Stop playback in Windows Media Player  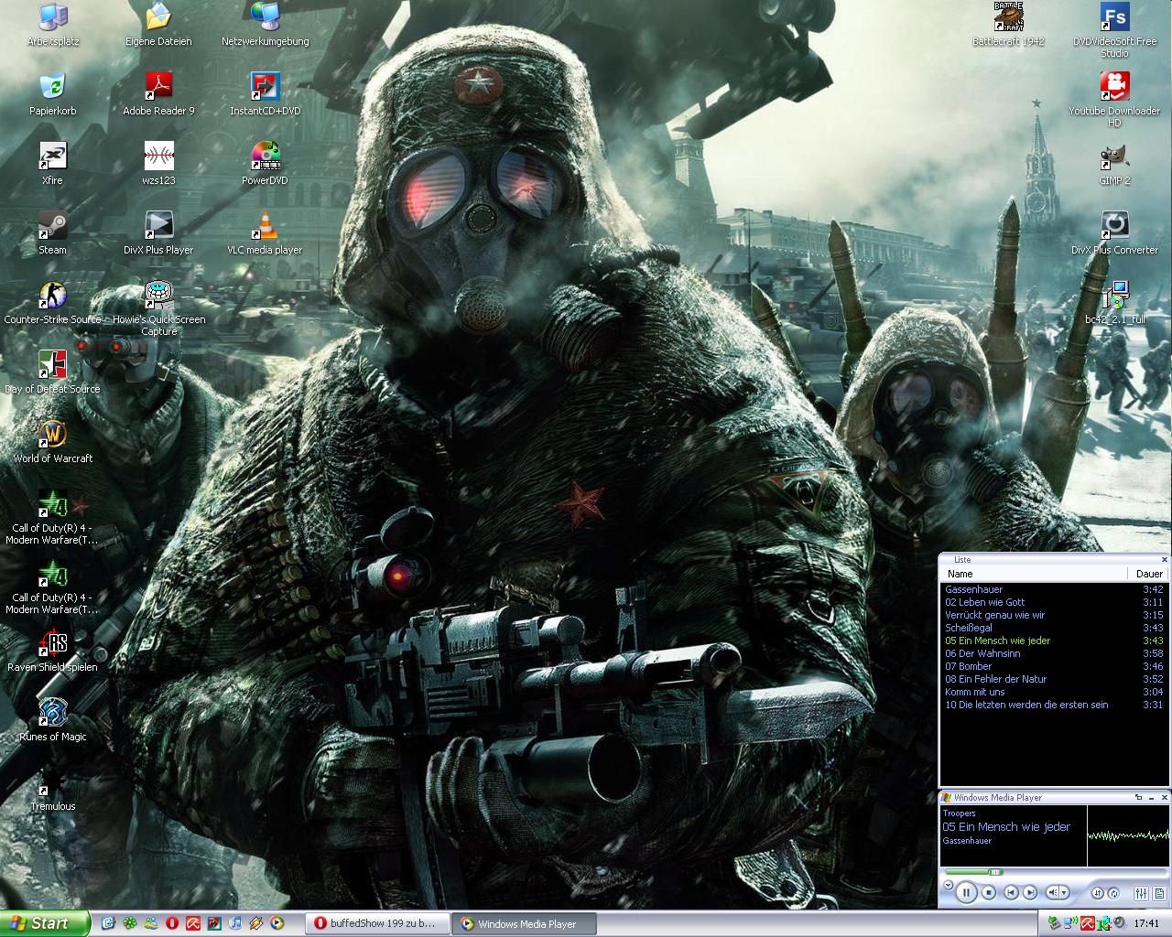pyautogui.click(x=989, y=892)
